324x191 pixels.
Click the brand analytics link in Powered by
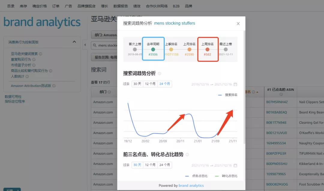[191, 185]
